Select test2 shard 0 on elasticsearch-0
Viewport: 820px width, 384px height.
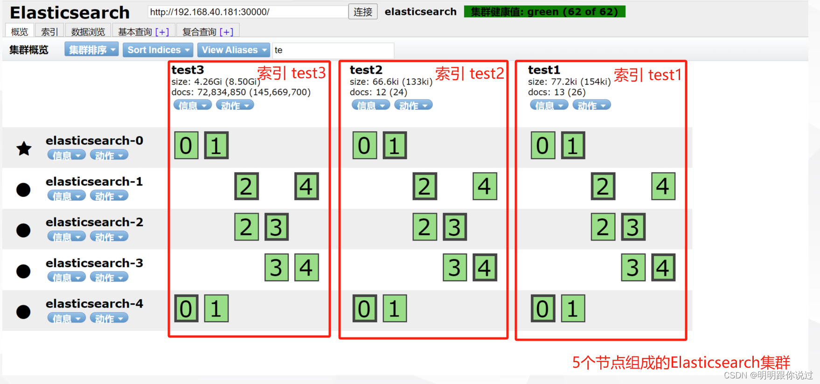(364, 145)
